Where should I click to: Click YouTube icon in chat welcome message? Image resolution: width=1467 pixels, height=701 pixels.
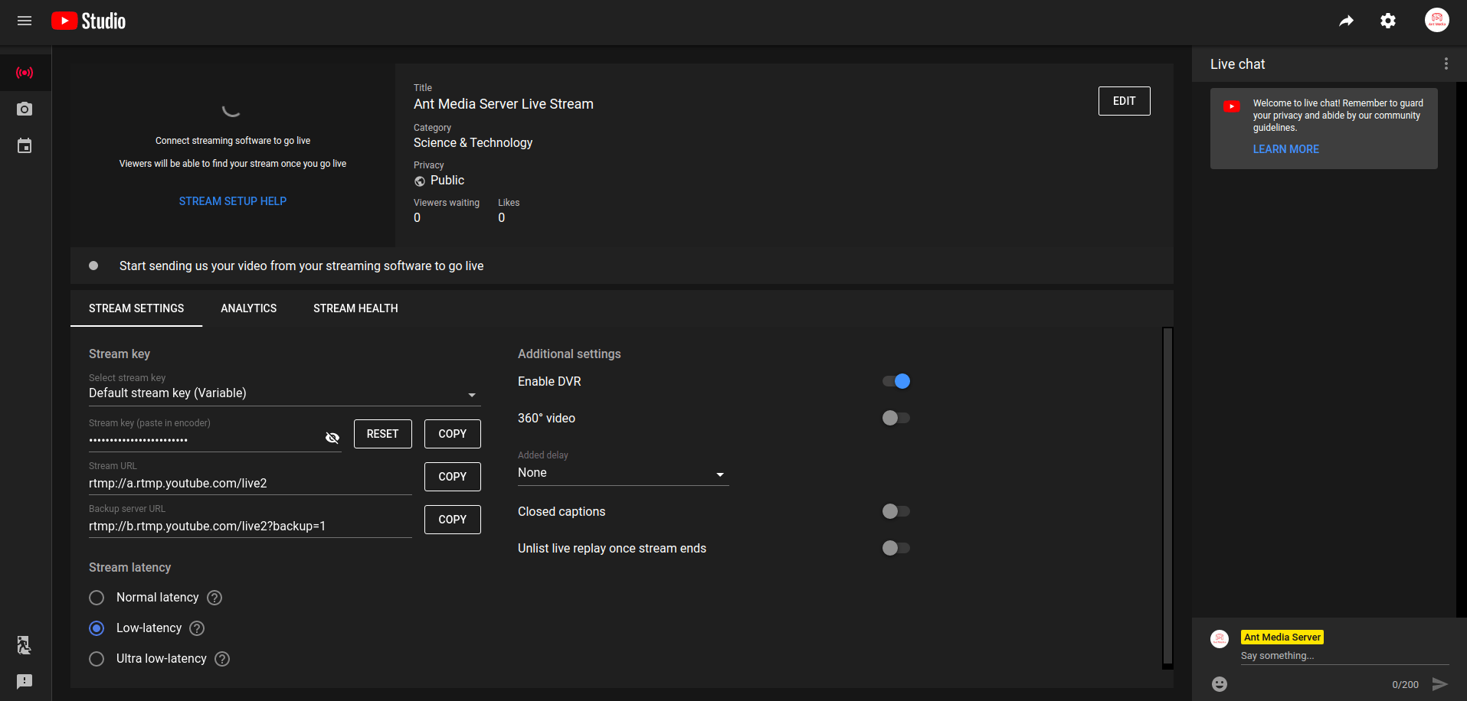(x=1232, y=106)
